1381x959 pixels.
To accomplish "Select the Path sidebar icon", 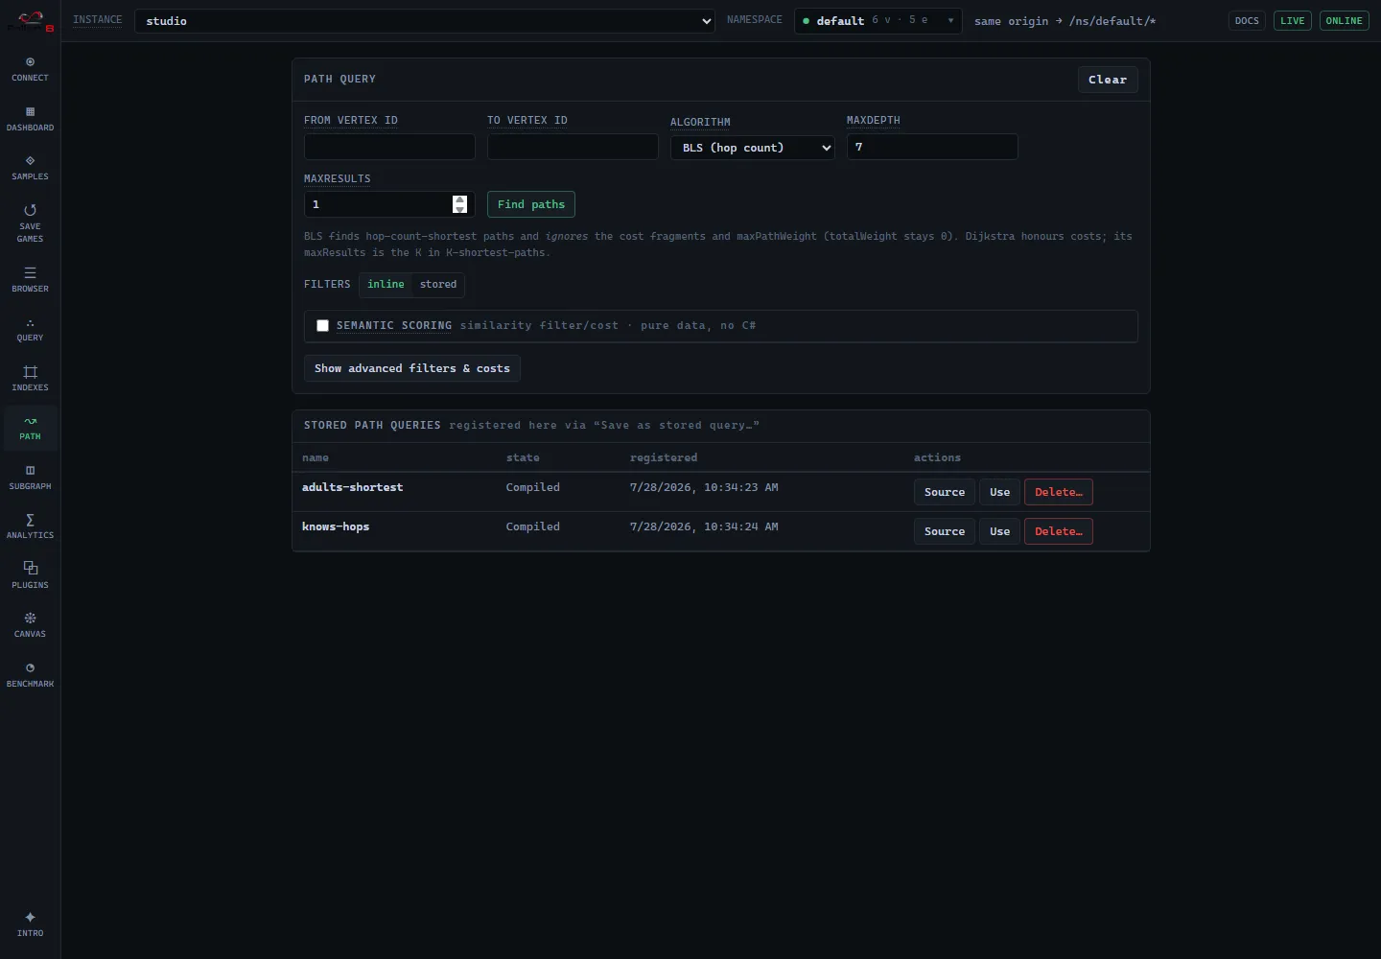I will 30,428.
